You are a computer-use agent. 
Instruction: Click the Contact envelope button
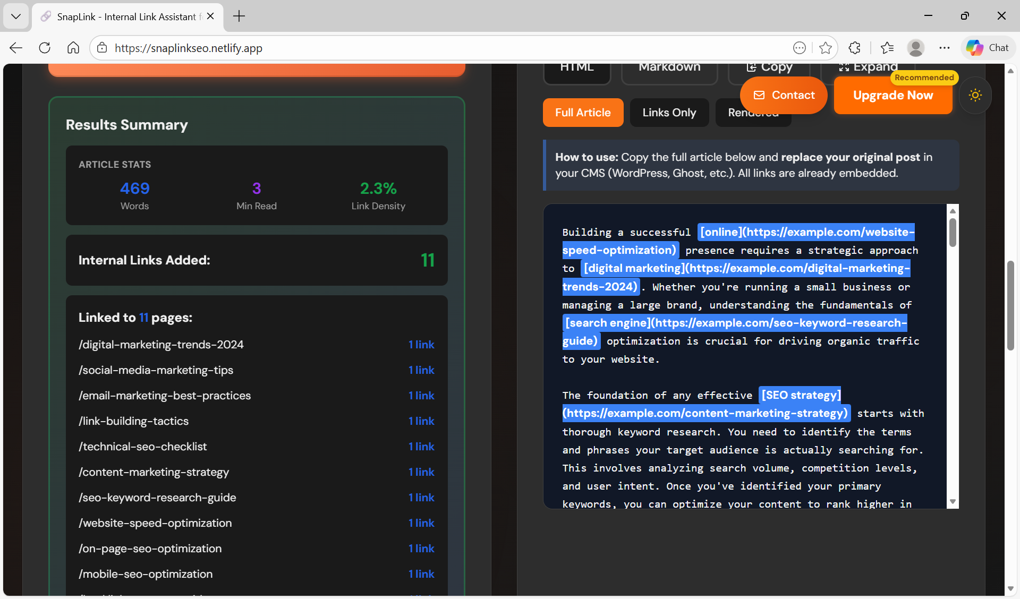(x=784, y=95)
